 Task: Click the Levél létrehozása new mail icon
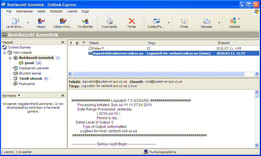[15, 21]
